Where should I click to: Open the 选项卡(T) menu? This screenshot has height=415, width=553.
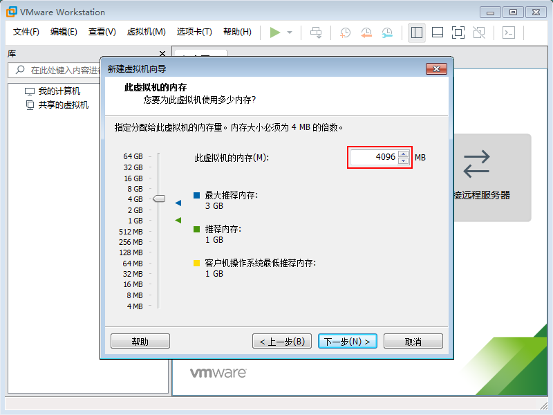(x=194, y=32)
